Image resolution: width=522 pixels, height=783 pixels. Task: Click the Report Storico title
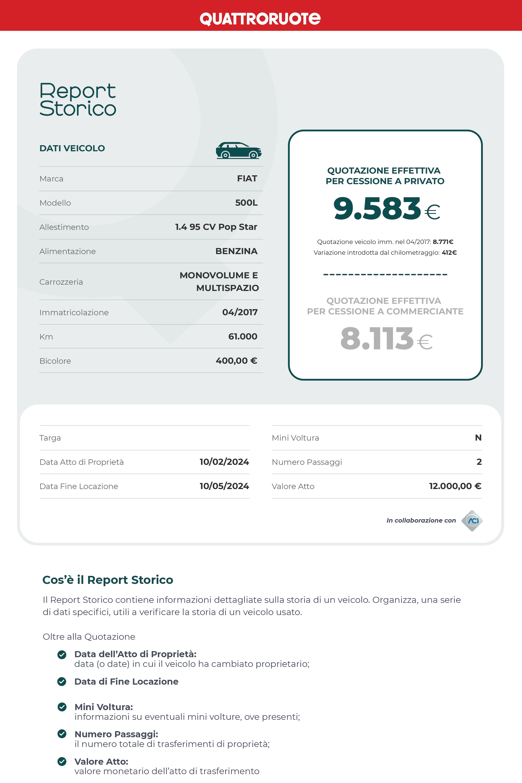[x=78, y=100]
